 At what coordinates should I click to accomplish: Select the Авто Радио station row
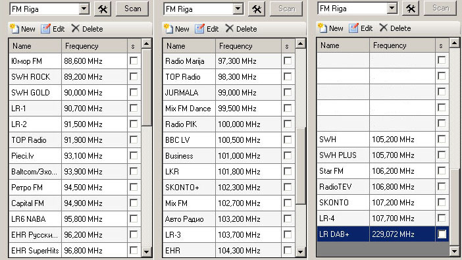(x=229, y=219)
